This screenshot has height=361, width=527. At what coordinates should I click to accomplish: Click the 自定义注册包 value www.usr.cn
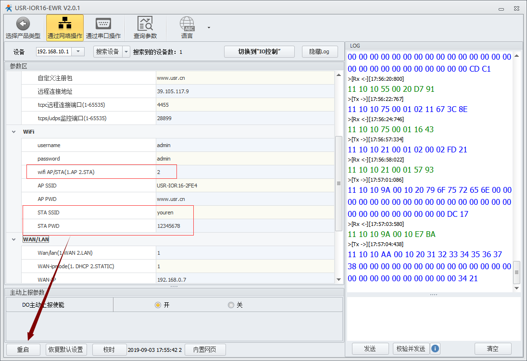coord(245,78)
